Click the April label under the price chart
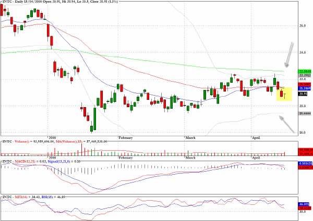Viewport: 313px width, 221px height. (x=256, y=138)
